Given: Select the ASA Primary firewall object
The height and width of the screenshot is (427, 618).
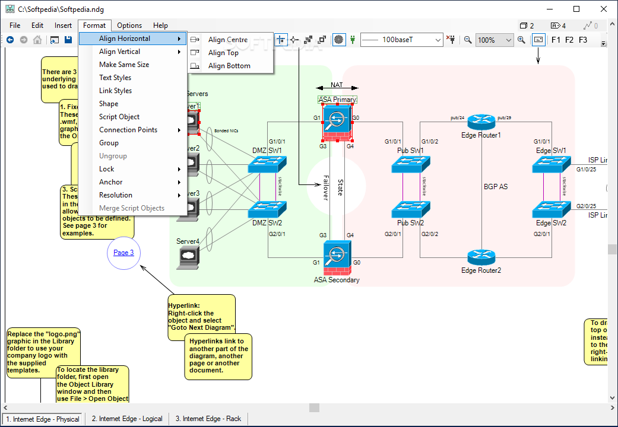Looking at the screenshot, I should 337,123.
